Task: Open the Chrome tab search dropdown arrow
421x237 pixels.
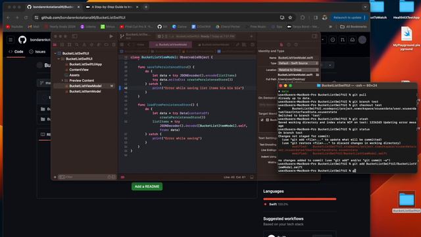Action: point(365,7)
